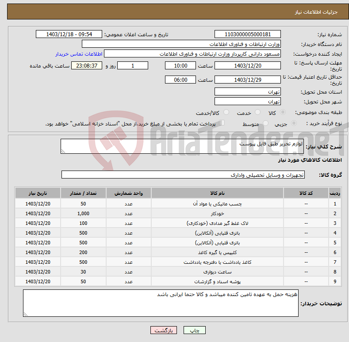Image resolution: width=349 pixels, height=342 pixels.
Task: Click the announcement date field 1403/12/18 - 09:54
Action: (x=69, y=34)
